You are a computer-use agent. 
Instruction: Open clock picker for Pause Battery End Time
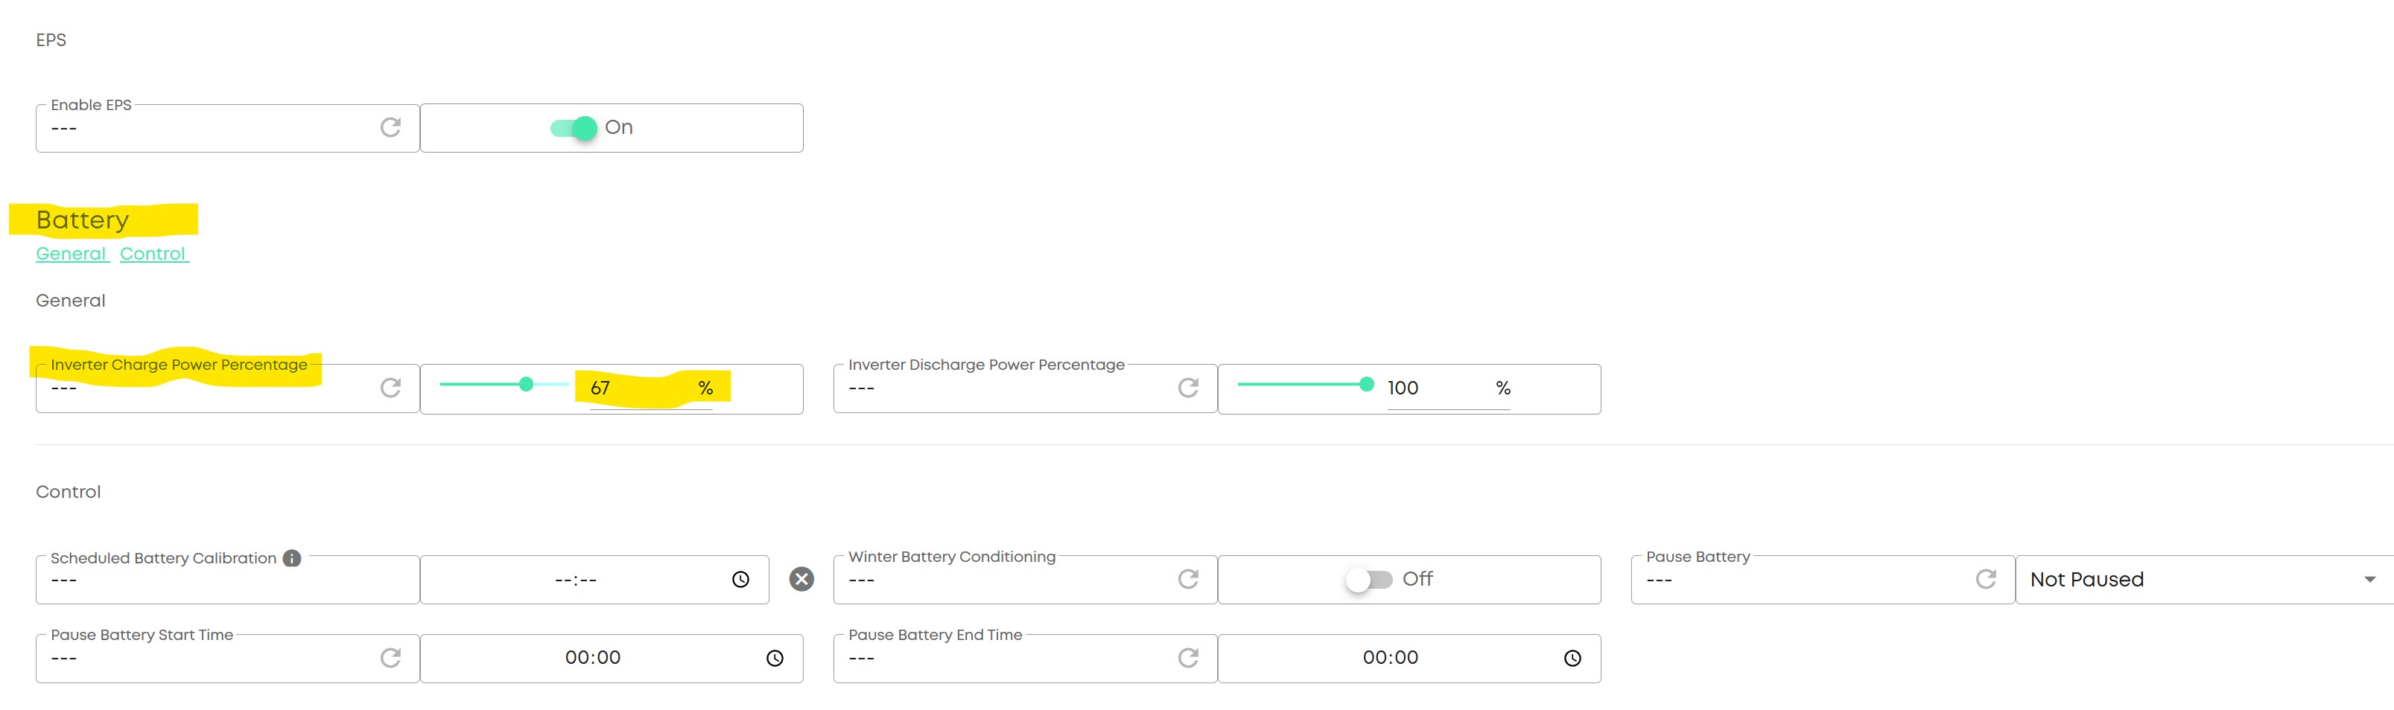[1572, 658]
